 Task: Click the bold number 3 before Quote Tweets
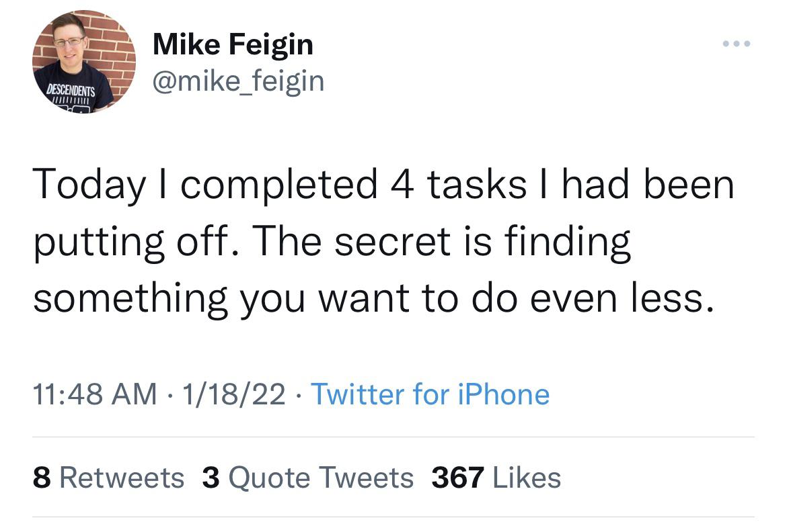coord(211,478)
